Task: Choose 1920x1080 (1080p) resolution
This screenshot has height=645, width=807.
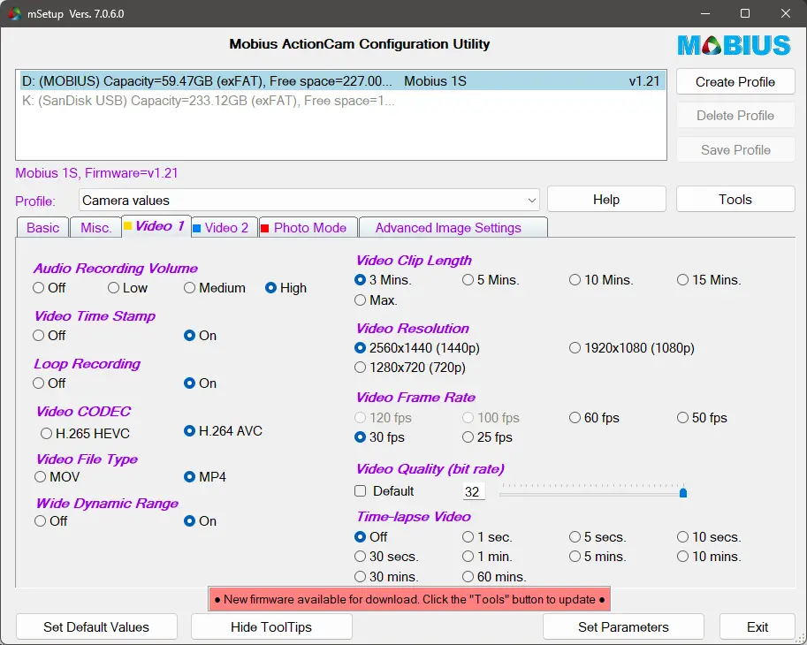Action: pos(631,348)
